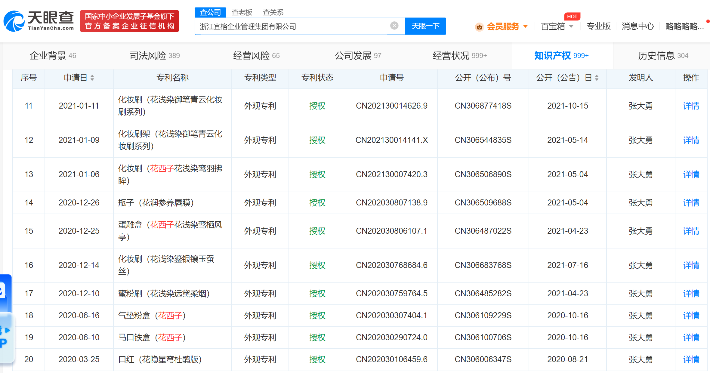Open the 略略略略 user account menu
710x373 pixels.
click(x=684, y=26)
